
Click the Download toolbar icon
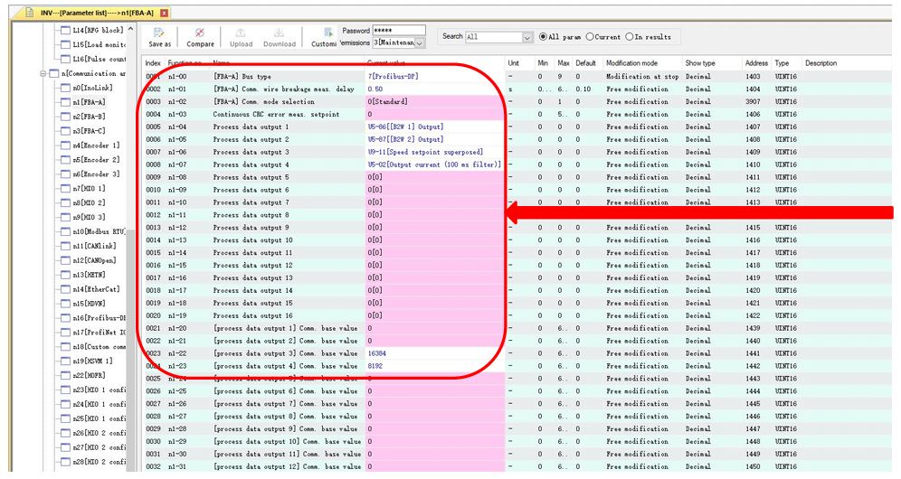(x=279, y=32)
